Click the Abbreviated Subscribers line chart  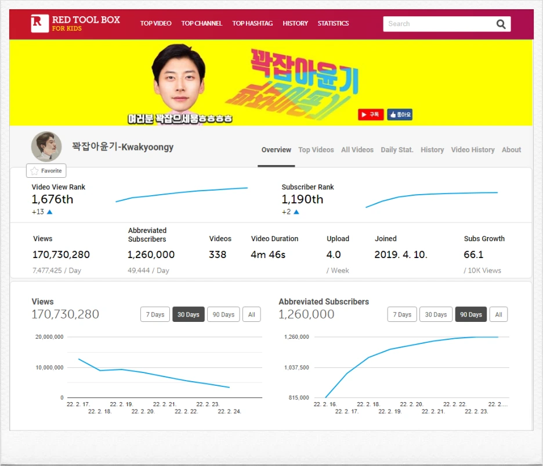(412, 367)
